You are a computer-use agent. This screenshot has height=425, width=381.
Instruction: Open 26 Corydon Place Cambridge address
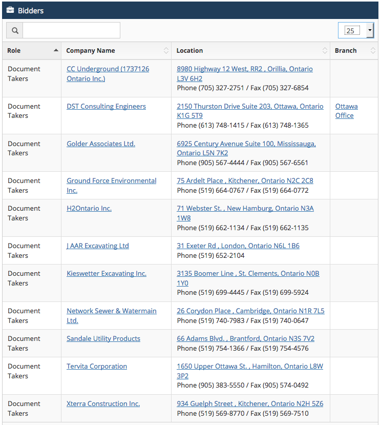click(250, 311)
